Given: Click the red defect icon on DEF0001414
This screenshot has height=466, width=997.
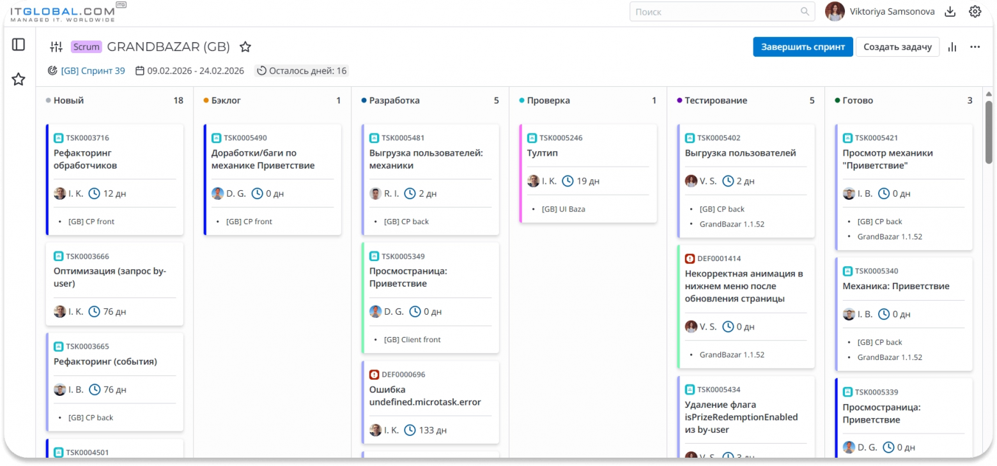Looking at the screenshot, I should [690, 259].
